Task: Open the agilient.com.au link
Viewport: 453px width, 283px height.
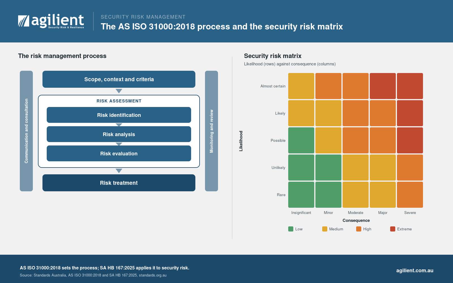Action: 415,271
